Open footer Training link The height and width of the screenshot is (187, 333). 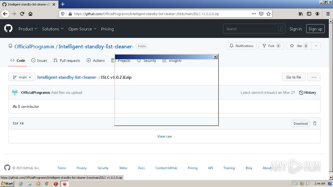(229, 168)
